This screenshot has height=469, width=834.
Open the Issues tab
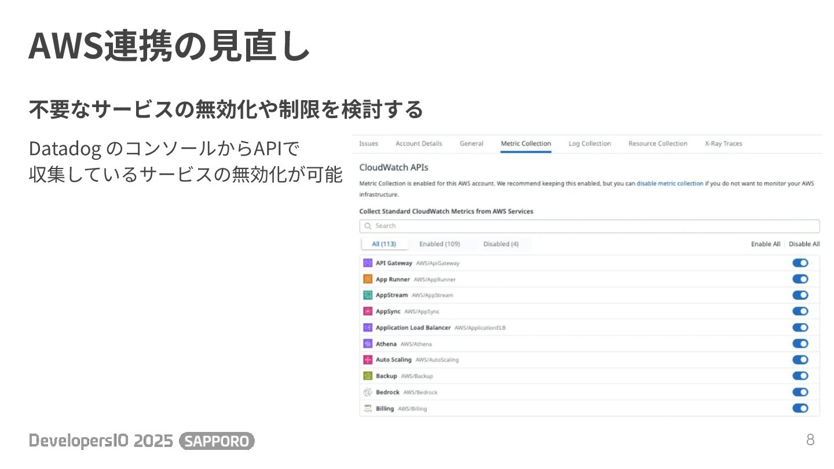click(368, 144)
